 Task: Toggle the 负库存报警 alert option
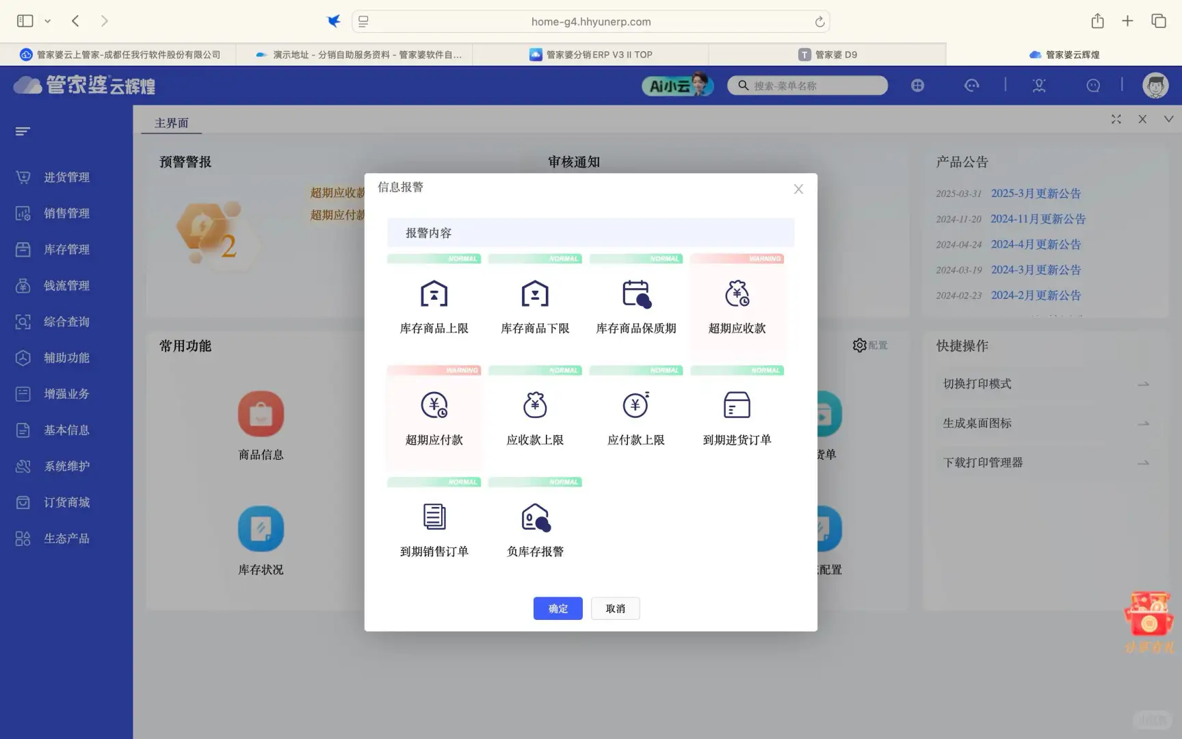tap(535, 527)
